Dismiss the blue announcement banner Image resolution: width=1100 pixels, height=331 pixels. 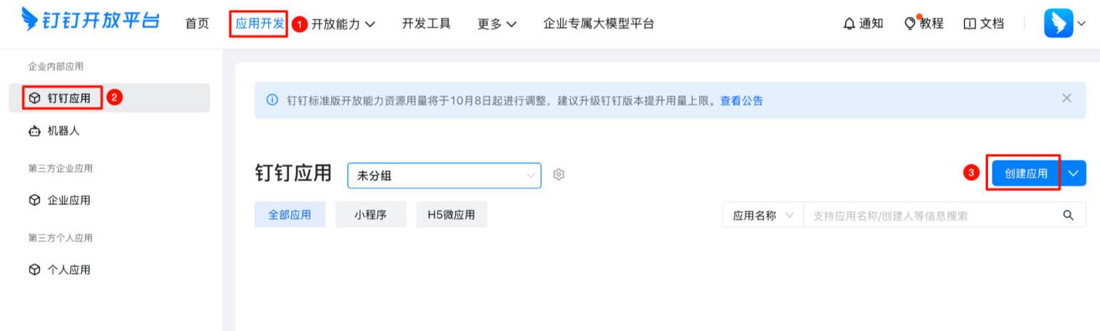point(1066,98)
